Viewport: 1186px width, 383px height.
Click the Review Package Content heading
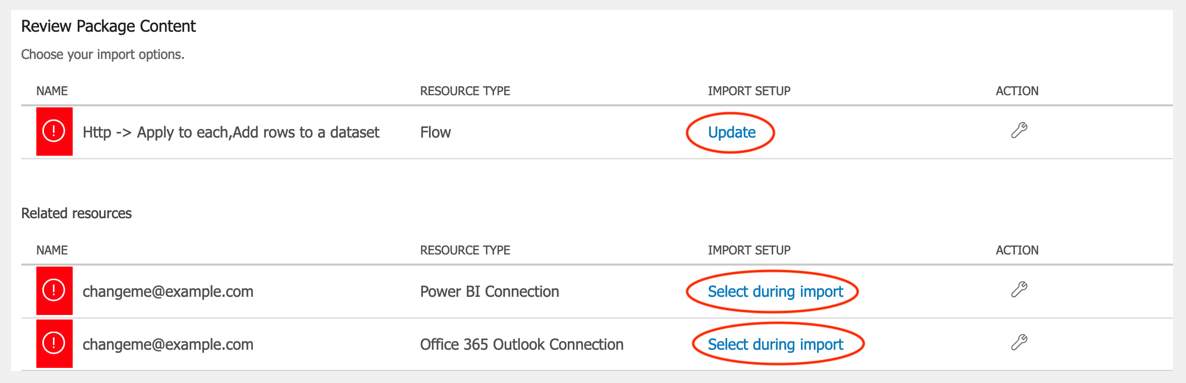point(108,26)
